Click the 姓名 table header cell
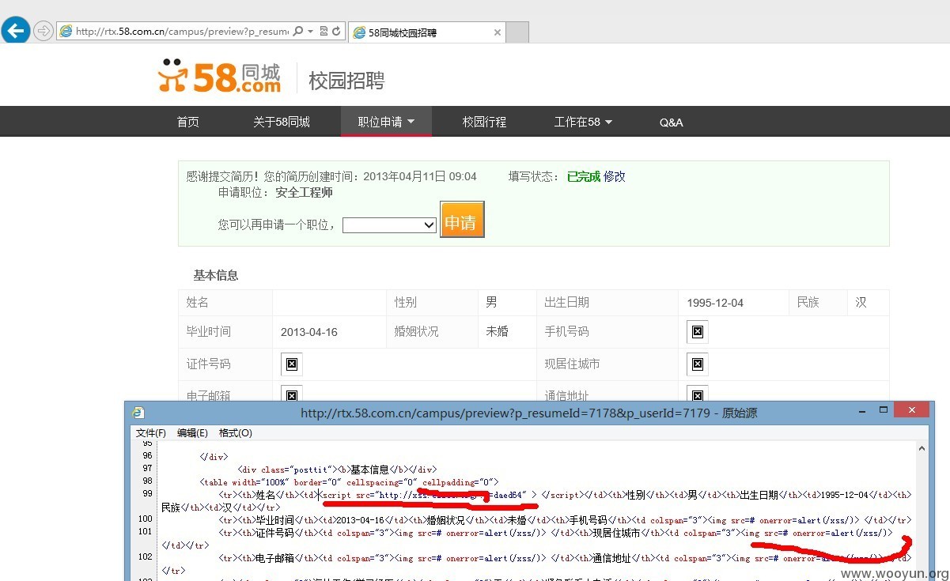 225,303
